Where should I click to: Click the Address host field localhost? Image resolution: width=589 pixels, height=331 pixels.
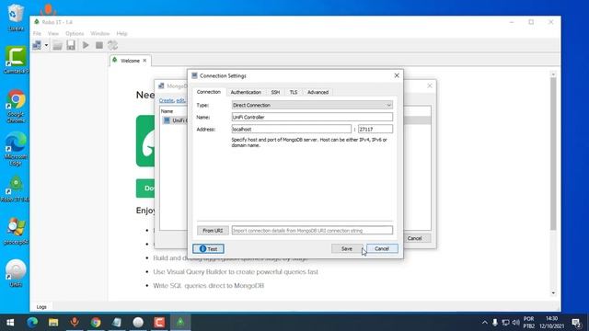tap(292, 129)
